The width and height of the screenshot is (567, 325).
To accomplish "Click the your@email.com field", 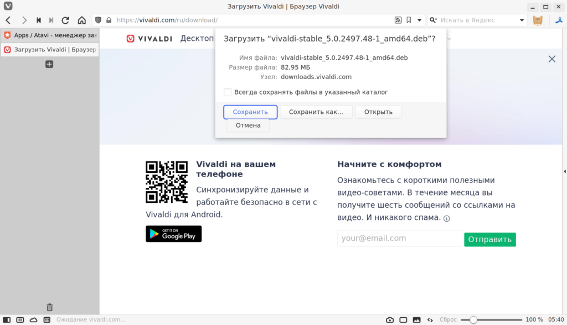I will point(400,238).
